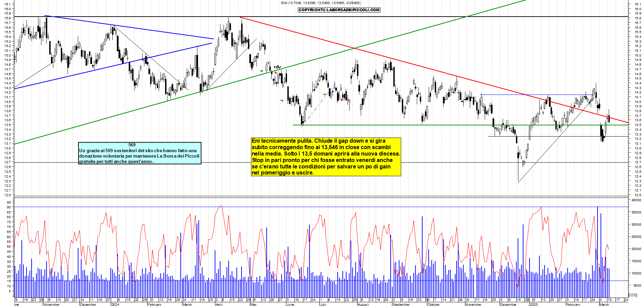Click the '+dv' dividend marker label

coord(277,67)
